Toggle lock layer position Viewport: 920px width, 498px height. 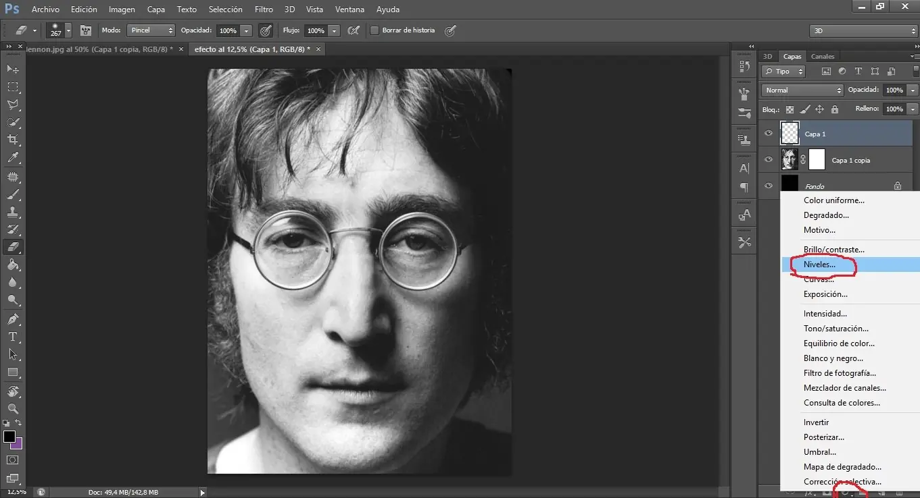pos(820,109)
